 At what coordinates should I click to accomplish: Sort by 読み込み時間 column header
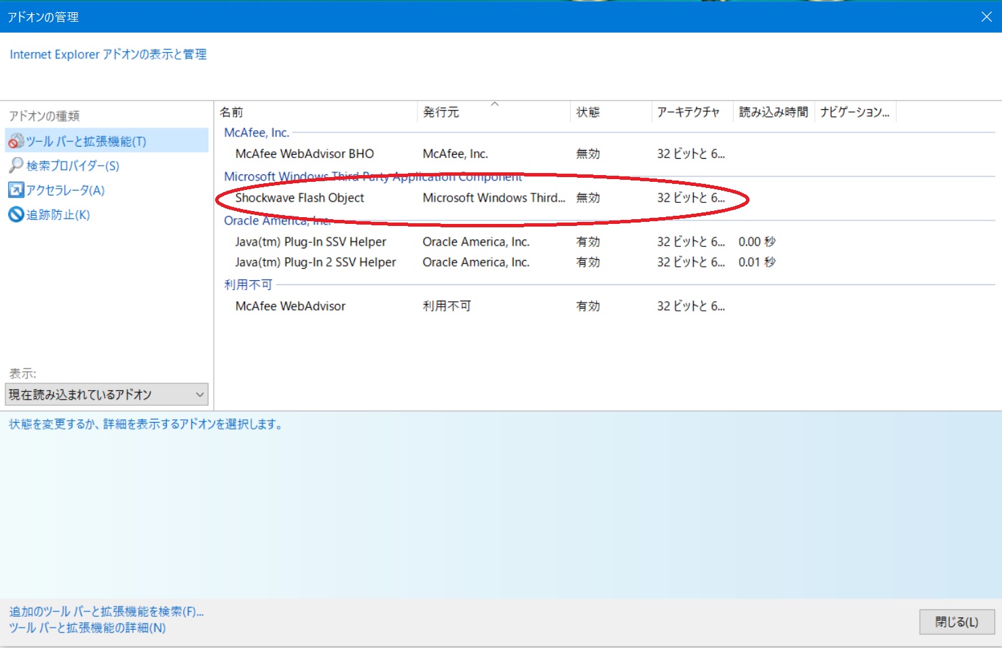click(774, 112)
